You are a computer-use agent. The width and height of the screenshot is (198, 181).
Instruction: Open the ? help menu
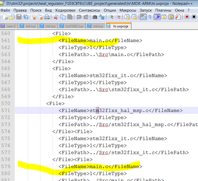pos(189,10)
